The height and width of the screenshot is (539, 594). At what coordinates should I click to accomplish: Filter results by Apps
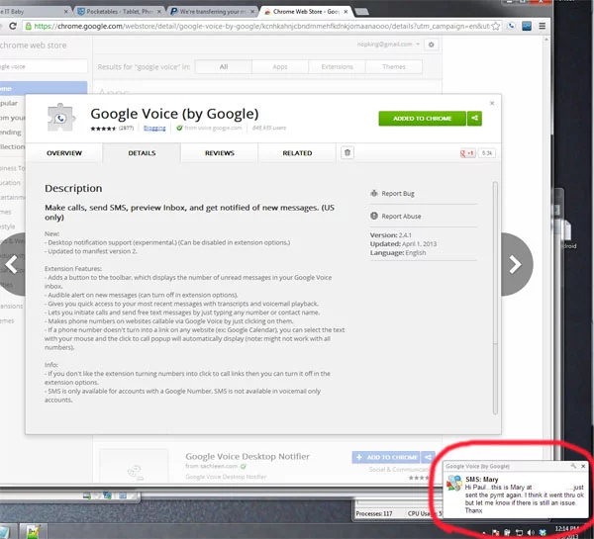click(280, 66)
